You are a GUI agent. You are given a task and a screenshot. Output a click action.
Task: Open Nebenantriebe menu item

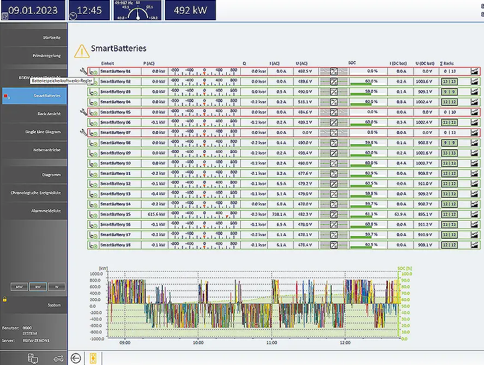tap(34, 150)
